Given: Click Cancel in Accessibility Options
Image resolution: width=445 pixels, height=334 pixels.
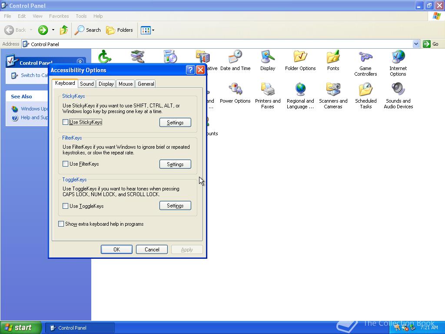Looking at the screenshot, I should 152,249.
